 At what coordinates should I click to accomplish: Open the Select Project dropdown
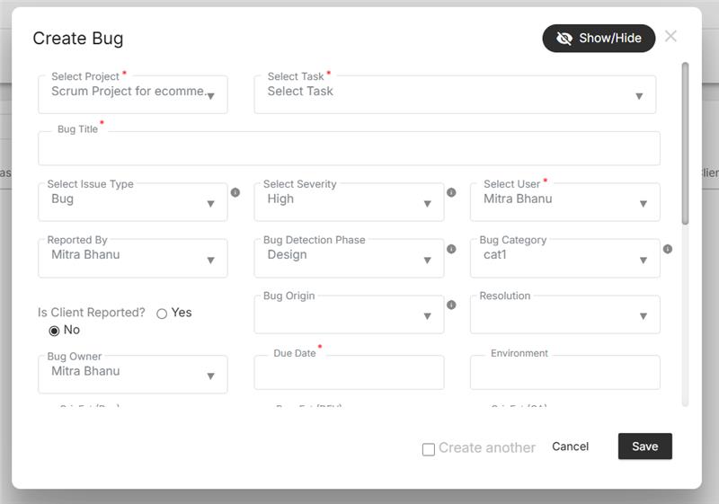(x=133, y=94)
